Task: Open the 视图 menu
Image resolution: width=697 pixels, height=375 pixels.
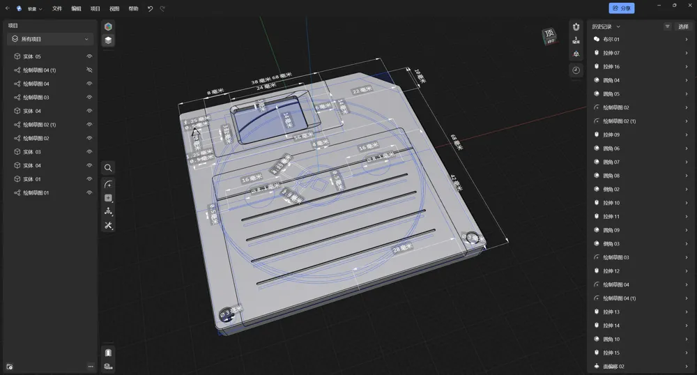Action: [114, 8]
